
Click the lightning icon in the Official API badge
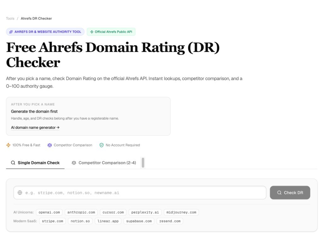click(92, 32)
